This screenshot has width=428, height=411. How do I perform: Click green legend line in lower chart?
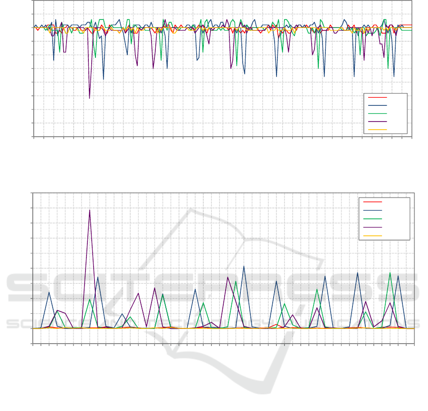point(372,219)
